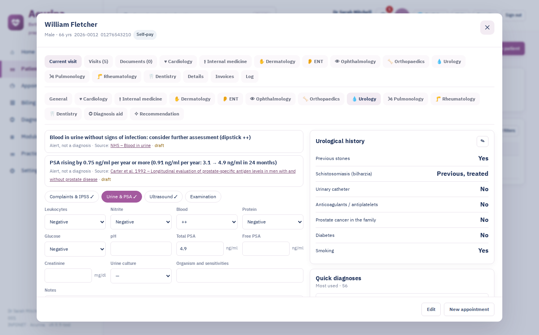Open the Log tab
539x335 pixels.
coord(250,76)
